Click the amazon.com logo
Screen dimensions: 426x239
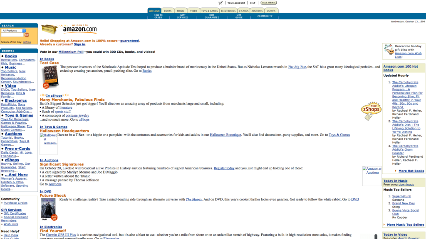click(x=80, y=29)
